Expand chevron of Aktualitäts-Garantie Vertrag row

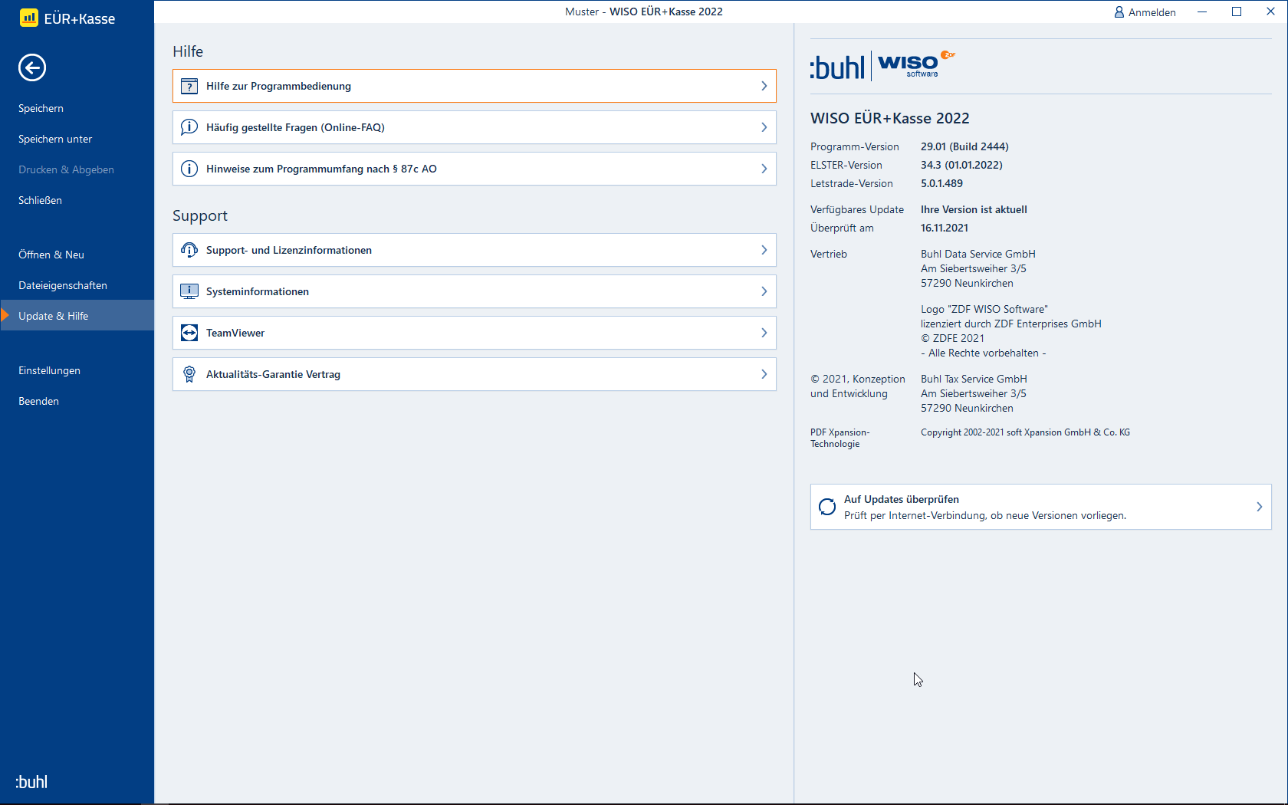[764, 374]
